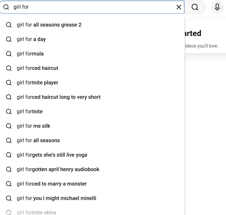Select suggestion "girl for all seasons grease 2"

[49, 25]
